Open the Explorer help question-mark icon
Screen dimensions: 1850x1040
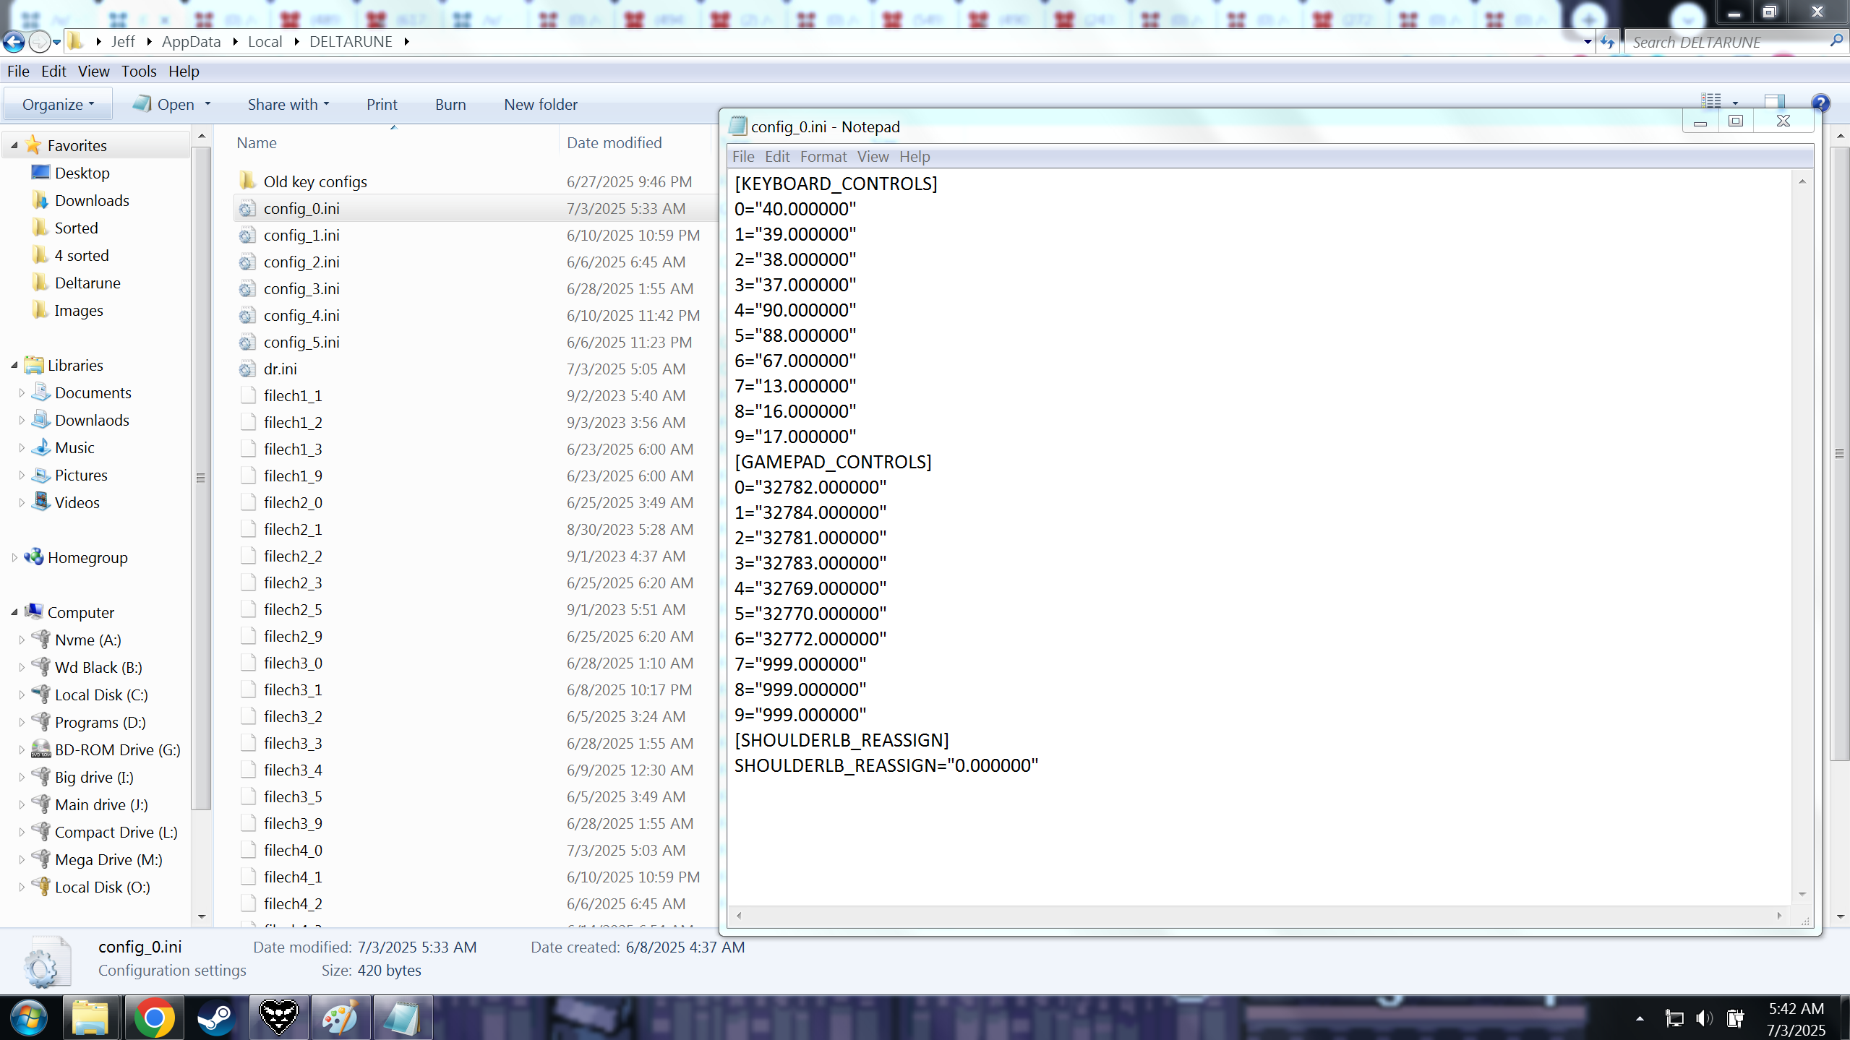coord(1821,103)
